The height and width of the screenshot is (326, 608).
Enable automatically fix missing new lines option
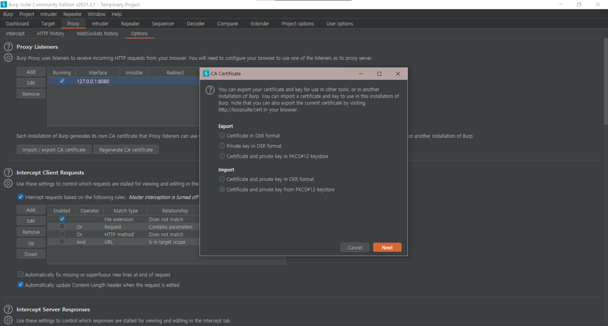tap(20, 275)
